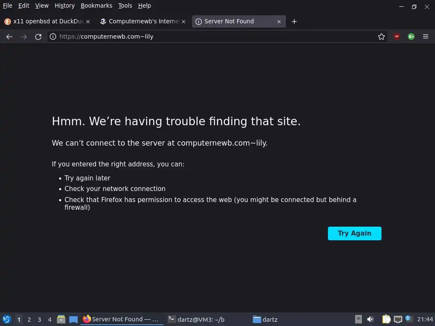Close the Computernewb's Internet tab

click(184, 21)
